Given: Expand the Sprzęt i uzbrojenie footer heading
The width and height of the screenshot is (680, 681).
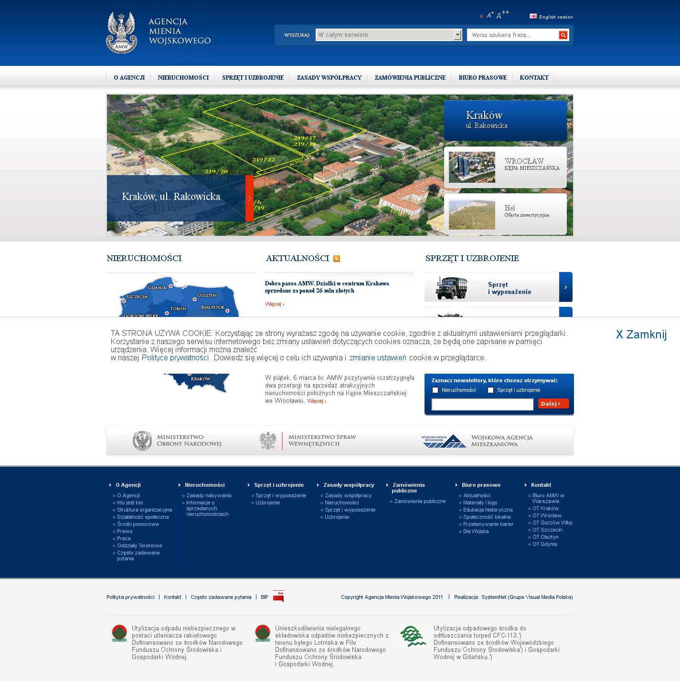Looking at the screenshot, I should click(279, 485).
